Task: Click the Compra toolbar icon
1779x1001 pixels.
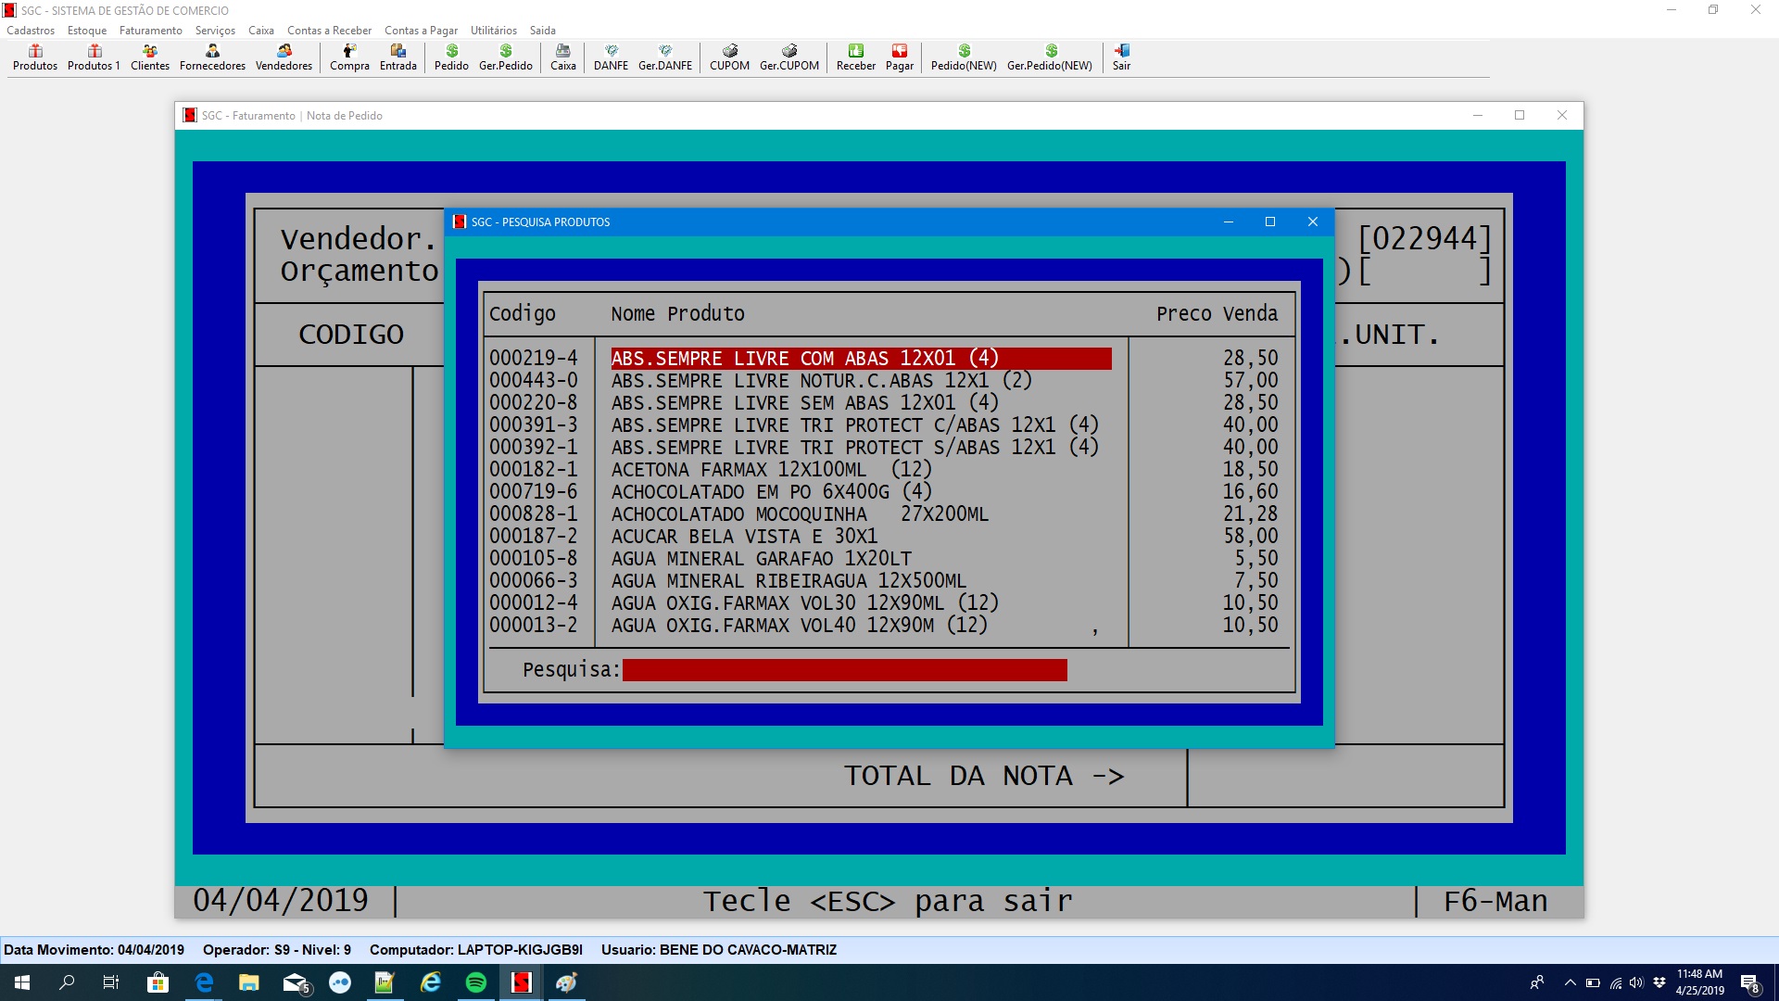Action: pos(349,57)
